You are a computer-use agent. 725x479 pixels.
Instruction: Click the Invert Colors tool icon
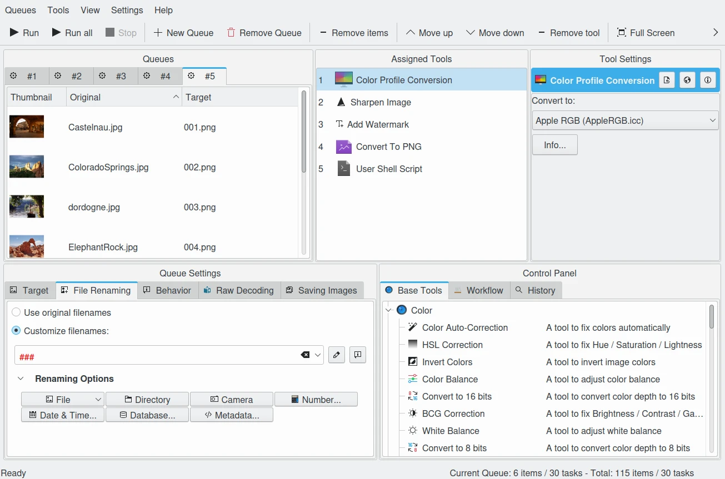coord(413,362)
